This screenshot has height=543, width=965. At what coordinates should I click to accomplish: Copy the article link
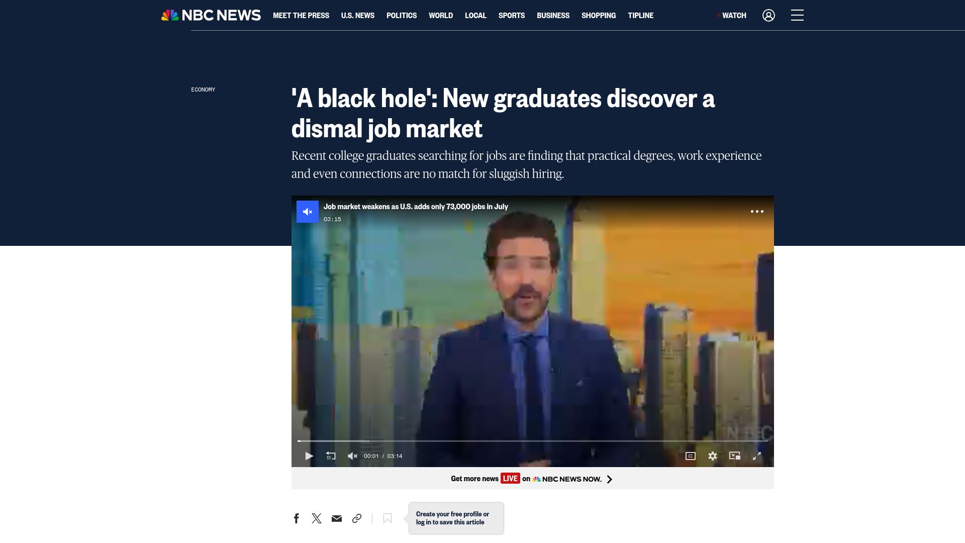tap(357, 518)
